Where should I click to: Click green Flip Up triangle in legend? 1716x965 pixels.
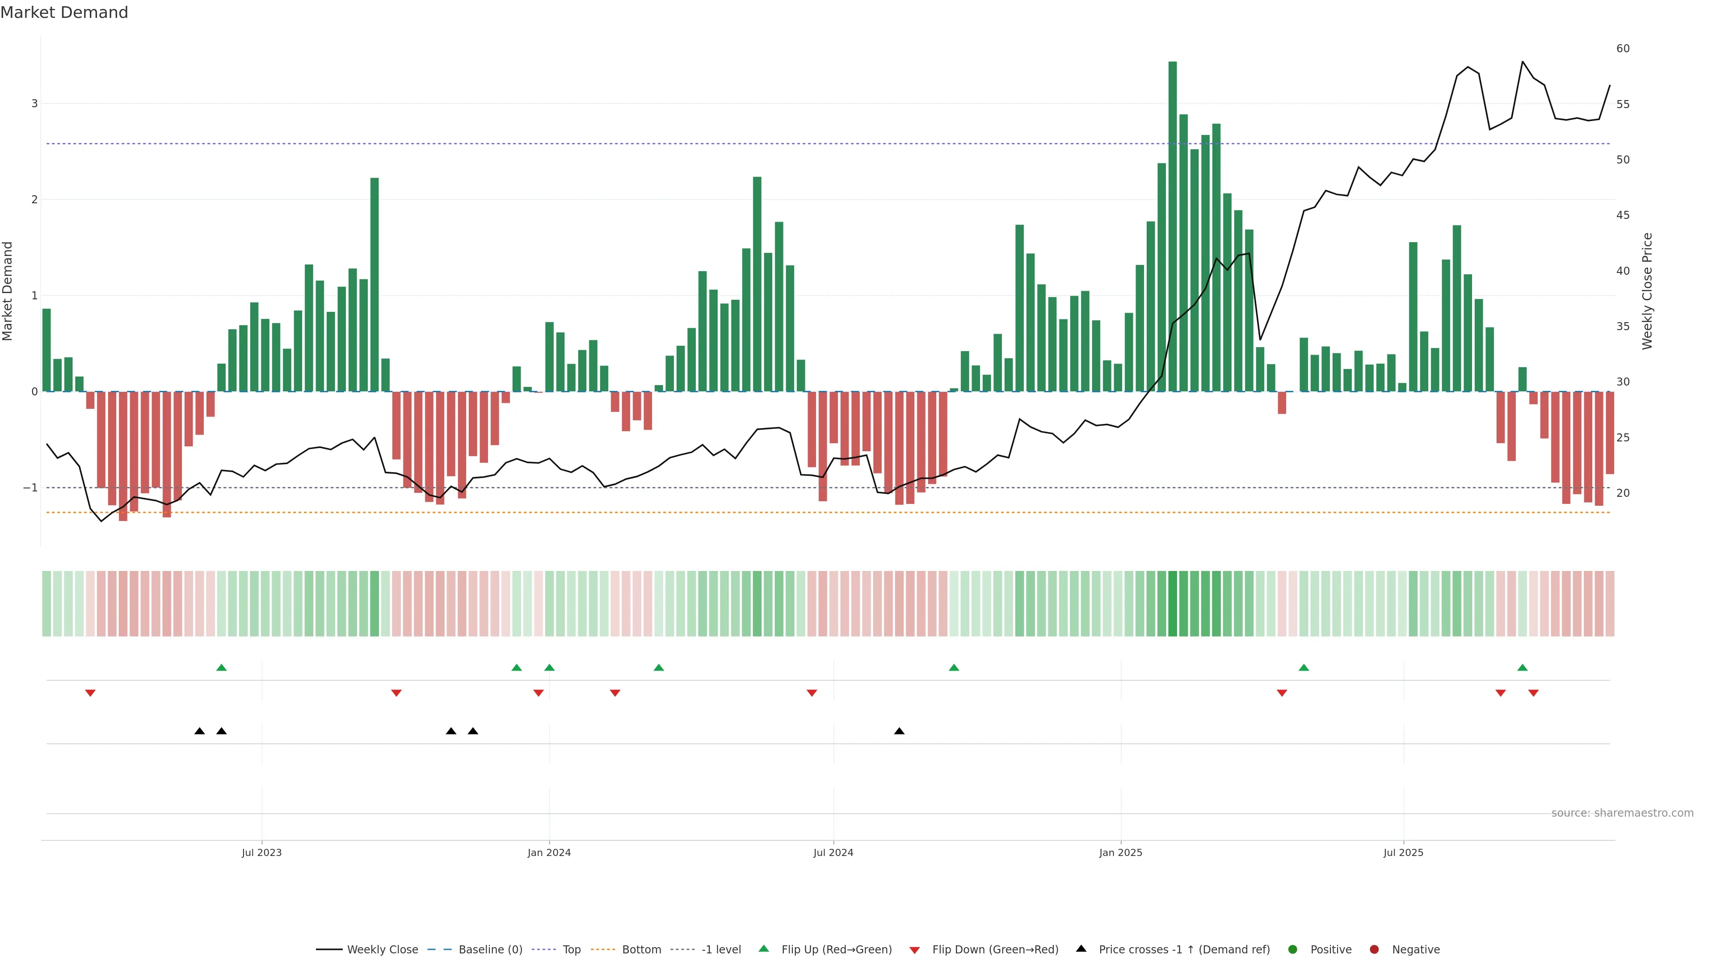[764, 949]
